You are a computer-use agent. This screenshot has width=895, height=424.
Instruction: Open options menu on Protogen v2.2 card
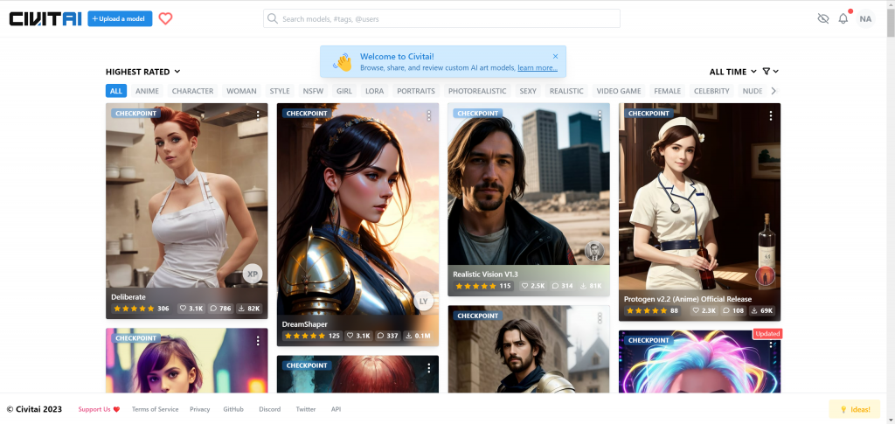point(771,115)
